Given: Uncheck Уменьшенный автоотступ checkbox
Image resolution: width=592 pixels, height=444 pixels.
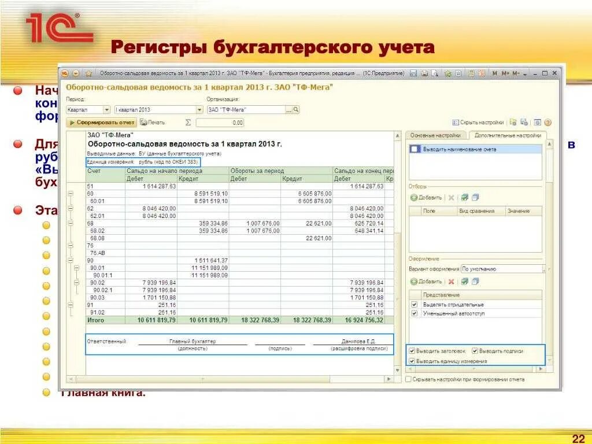Looking at the screenshot, I should (x=414, y=313).
